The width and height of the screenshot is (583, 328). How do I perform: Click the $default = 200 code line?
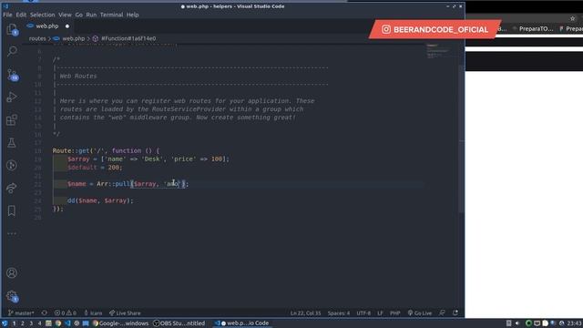point(95,168)
